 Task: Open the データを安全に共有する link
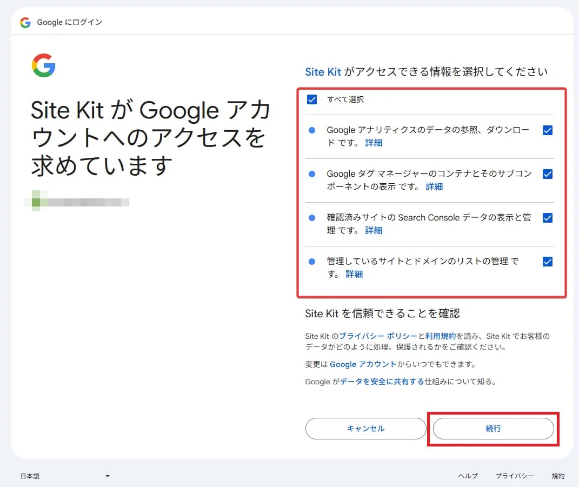point(382,382)
